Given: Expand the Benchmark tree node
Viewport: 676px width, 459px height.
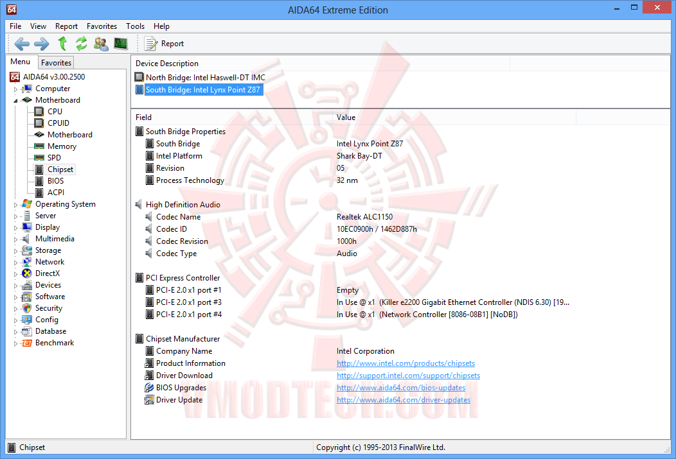Looking at the screenshot, I should point(15,343).
